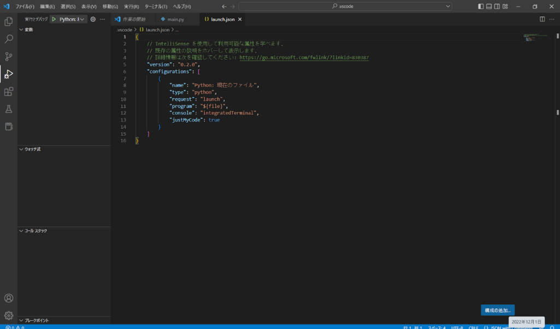This screenshot has width=560, height=329.
Task: Open the Testing flask icon view
Action: pos(9,109)
